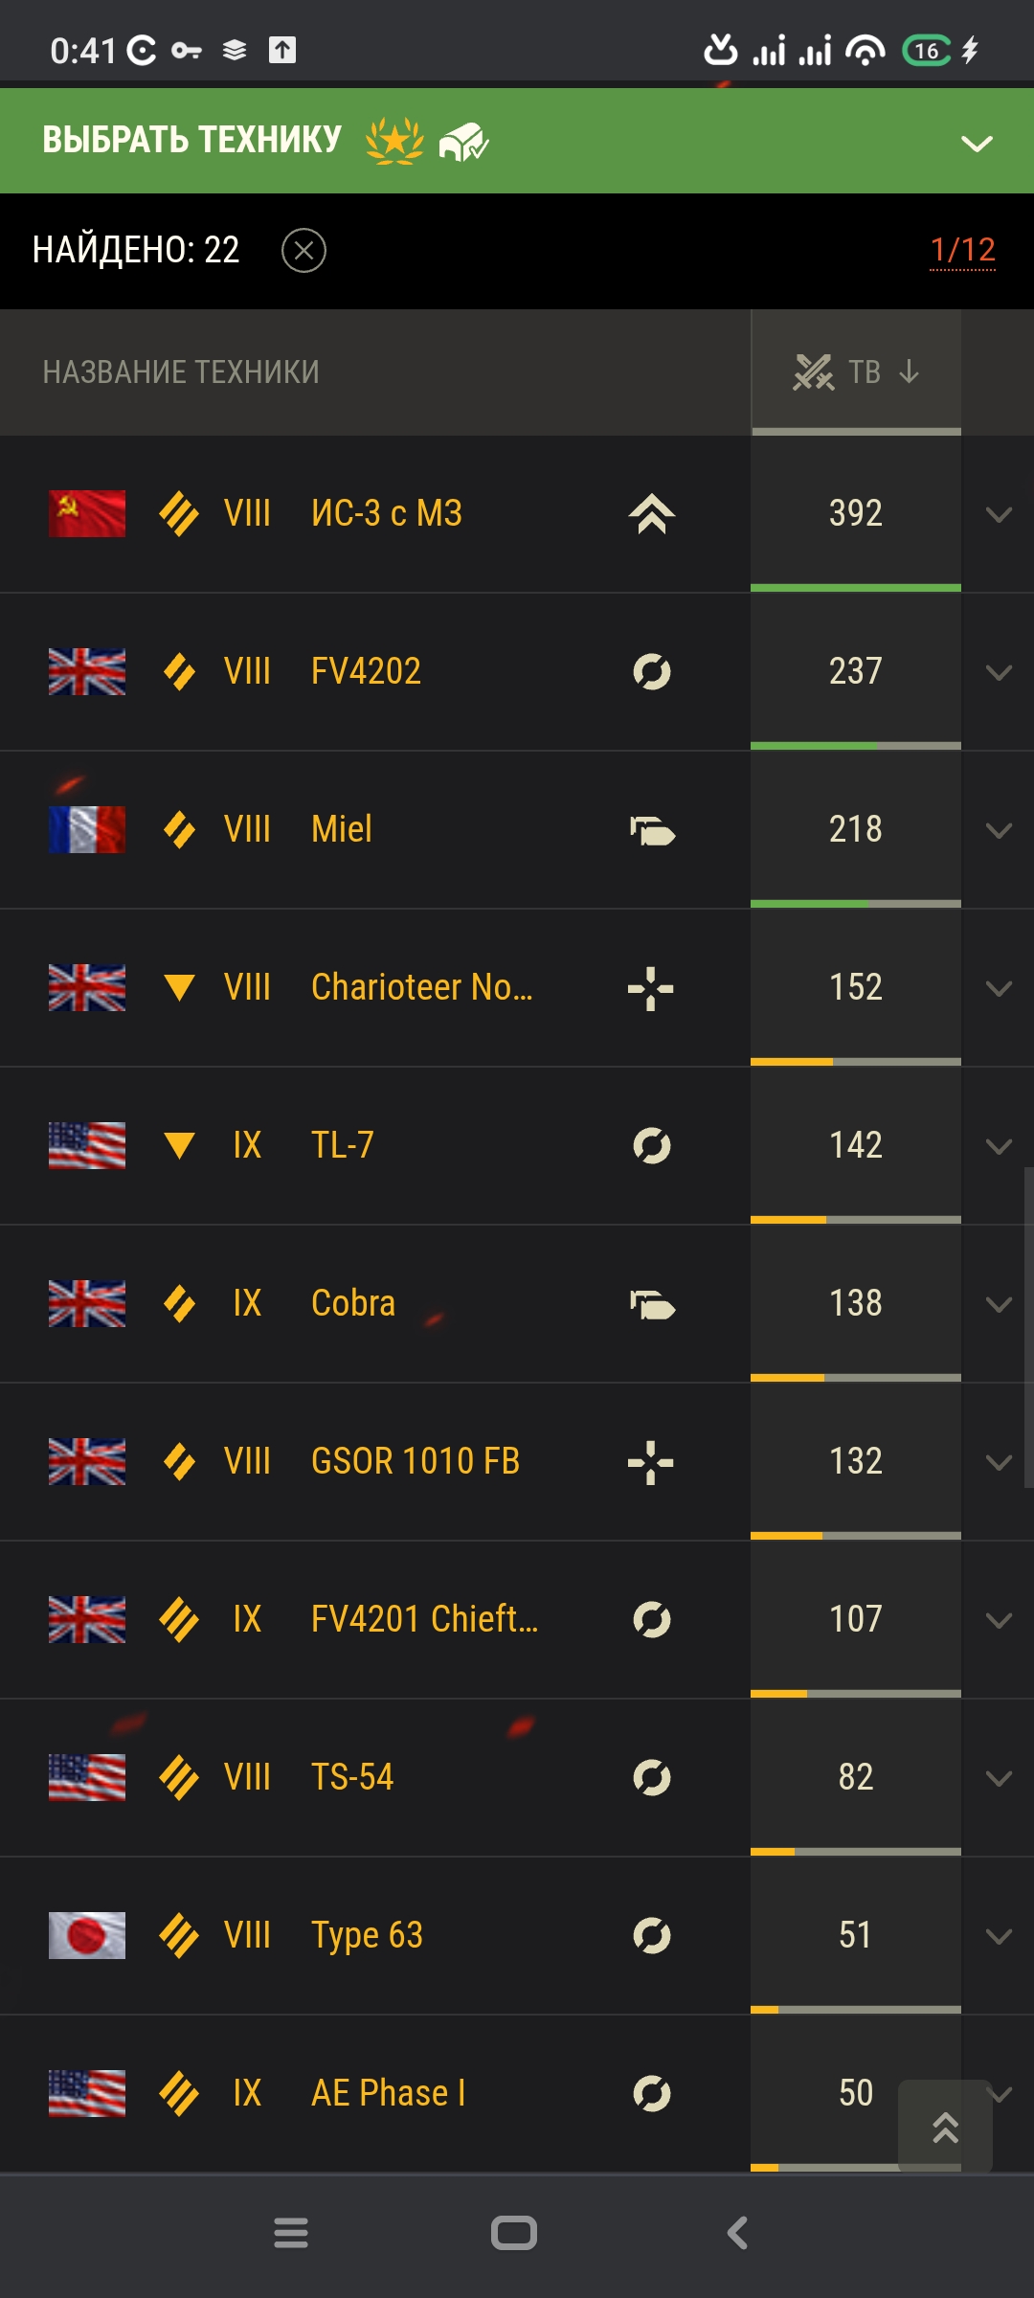Viewport: 1034px width, 2298px height.
Task: Open the Cobra vehicle name link
Action: coord(353,1303)
